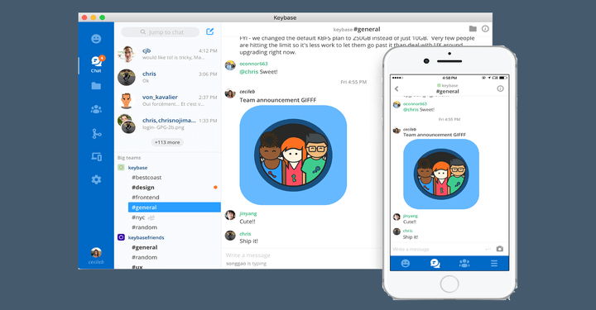The height and width of the screenshot is (310, 596).
Task: Open the keybasefriends team entry
Action: tap(146, 237)
